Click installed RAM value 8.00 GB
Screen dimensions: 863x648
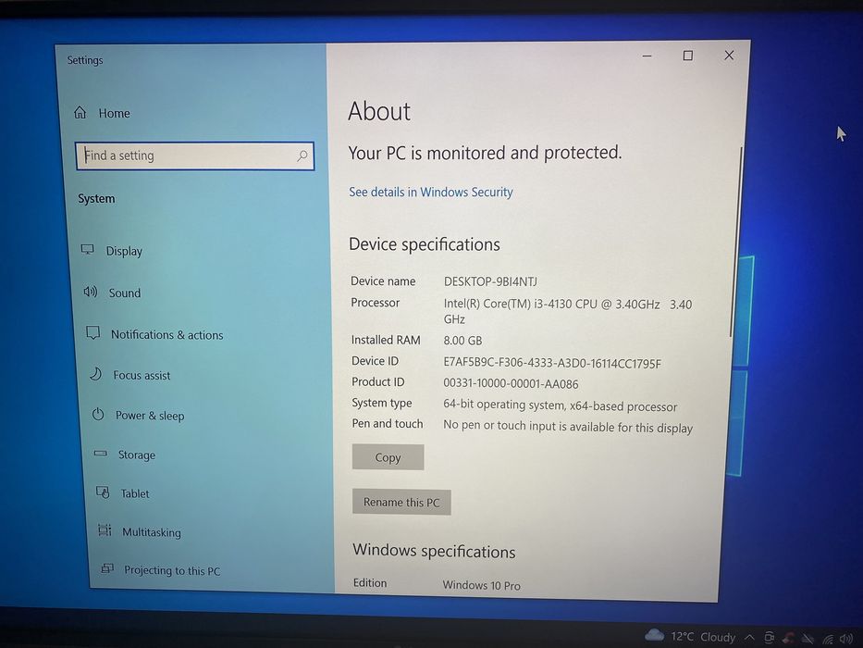pyautogui.click(x=462, y=341)
